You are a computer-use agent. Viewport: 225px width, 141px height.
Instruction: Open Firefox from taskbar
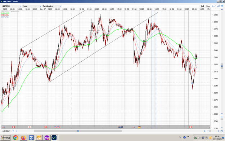[23, 138]
